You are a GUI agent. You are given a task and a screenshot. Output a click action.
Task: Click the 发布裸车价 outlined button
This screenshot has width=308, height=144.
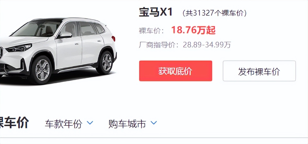259,71
